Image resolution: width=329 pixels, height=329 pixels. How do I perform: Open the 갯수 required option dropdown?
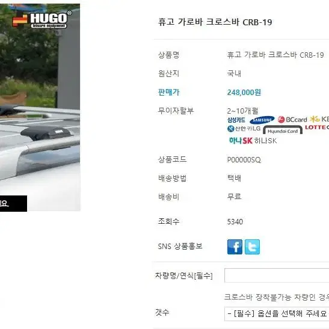pos(277,314)
